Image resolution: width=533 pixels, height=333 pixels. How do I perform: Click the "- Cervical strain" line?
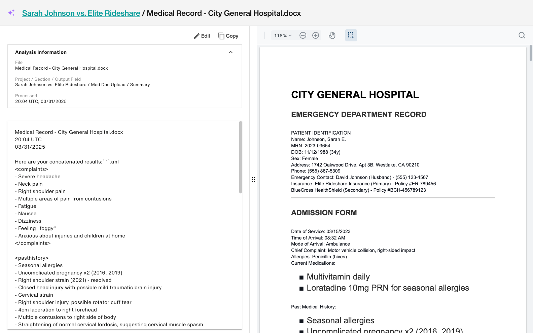(34, 295)
